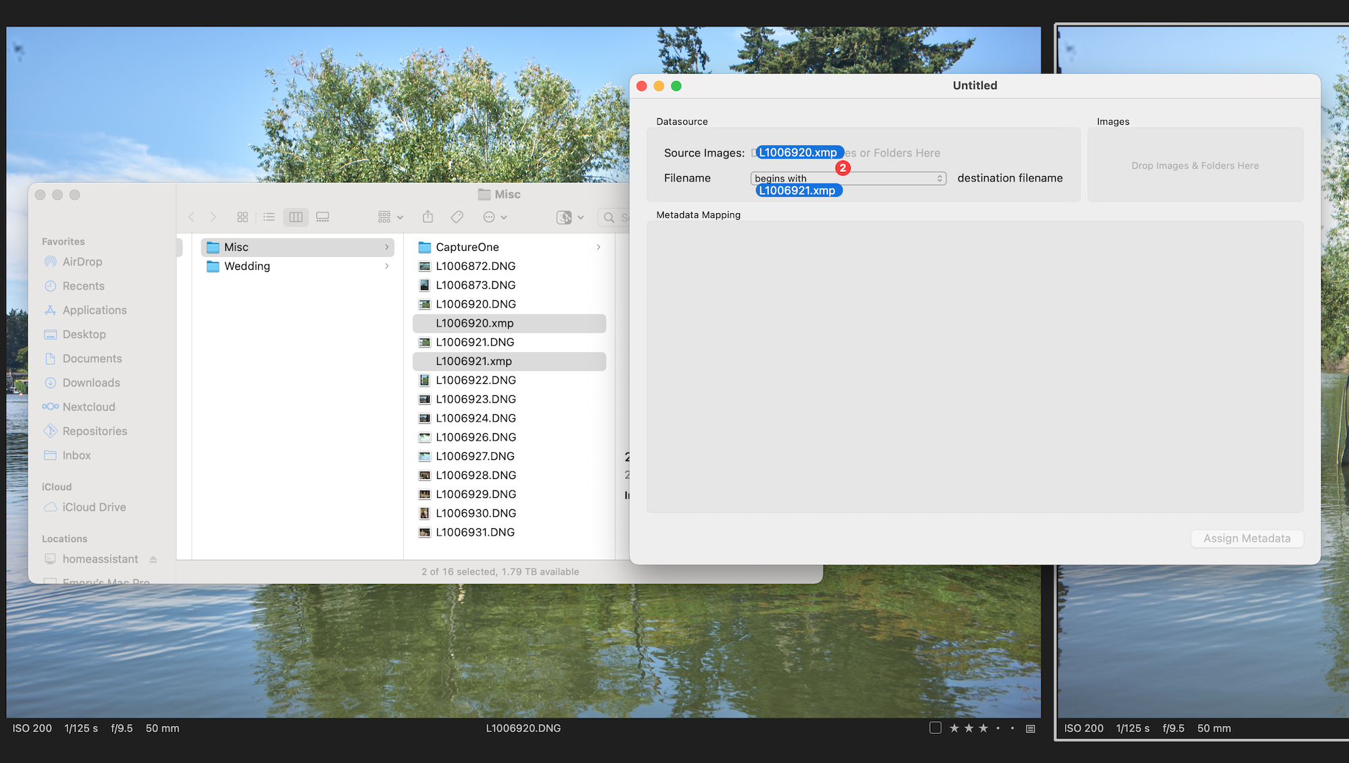Open the Finder more actions ellipsis menu

494,217
